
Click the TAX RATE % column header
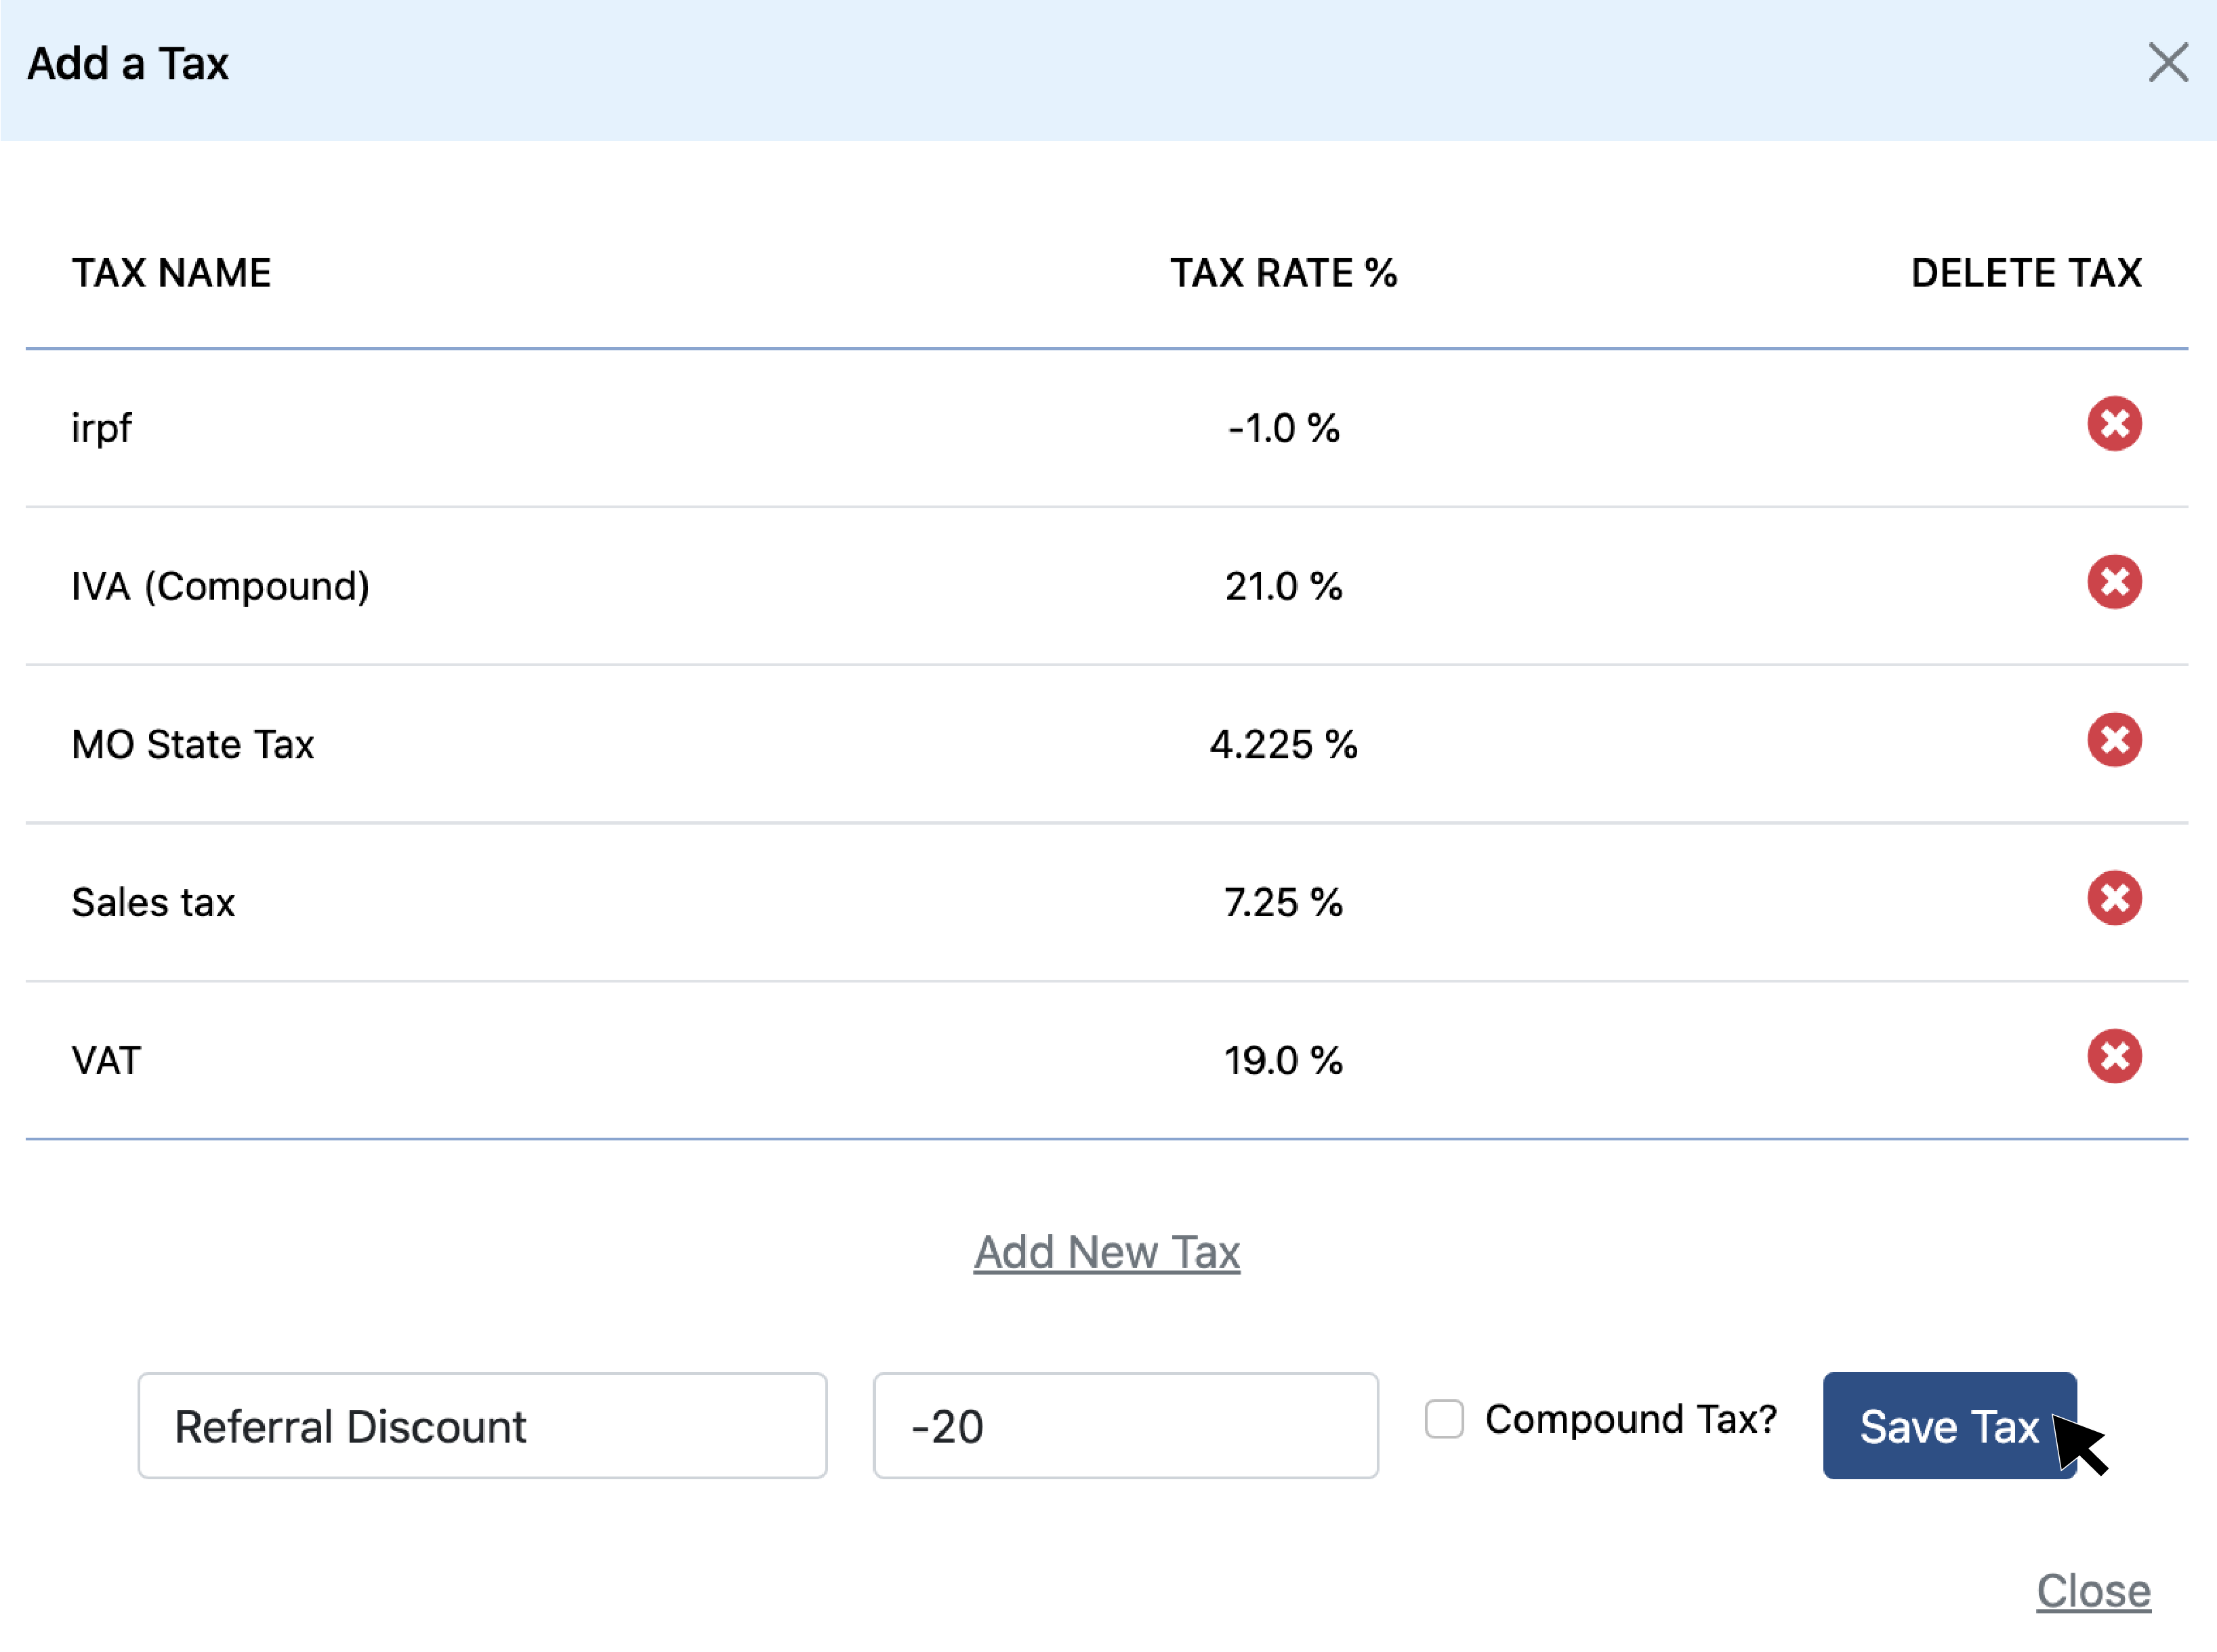(1283, 273)
